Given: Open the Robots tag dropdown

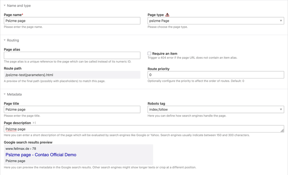Looking at the screenshot, I should pyautogui.click(x=216, y=109).
